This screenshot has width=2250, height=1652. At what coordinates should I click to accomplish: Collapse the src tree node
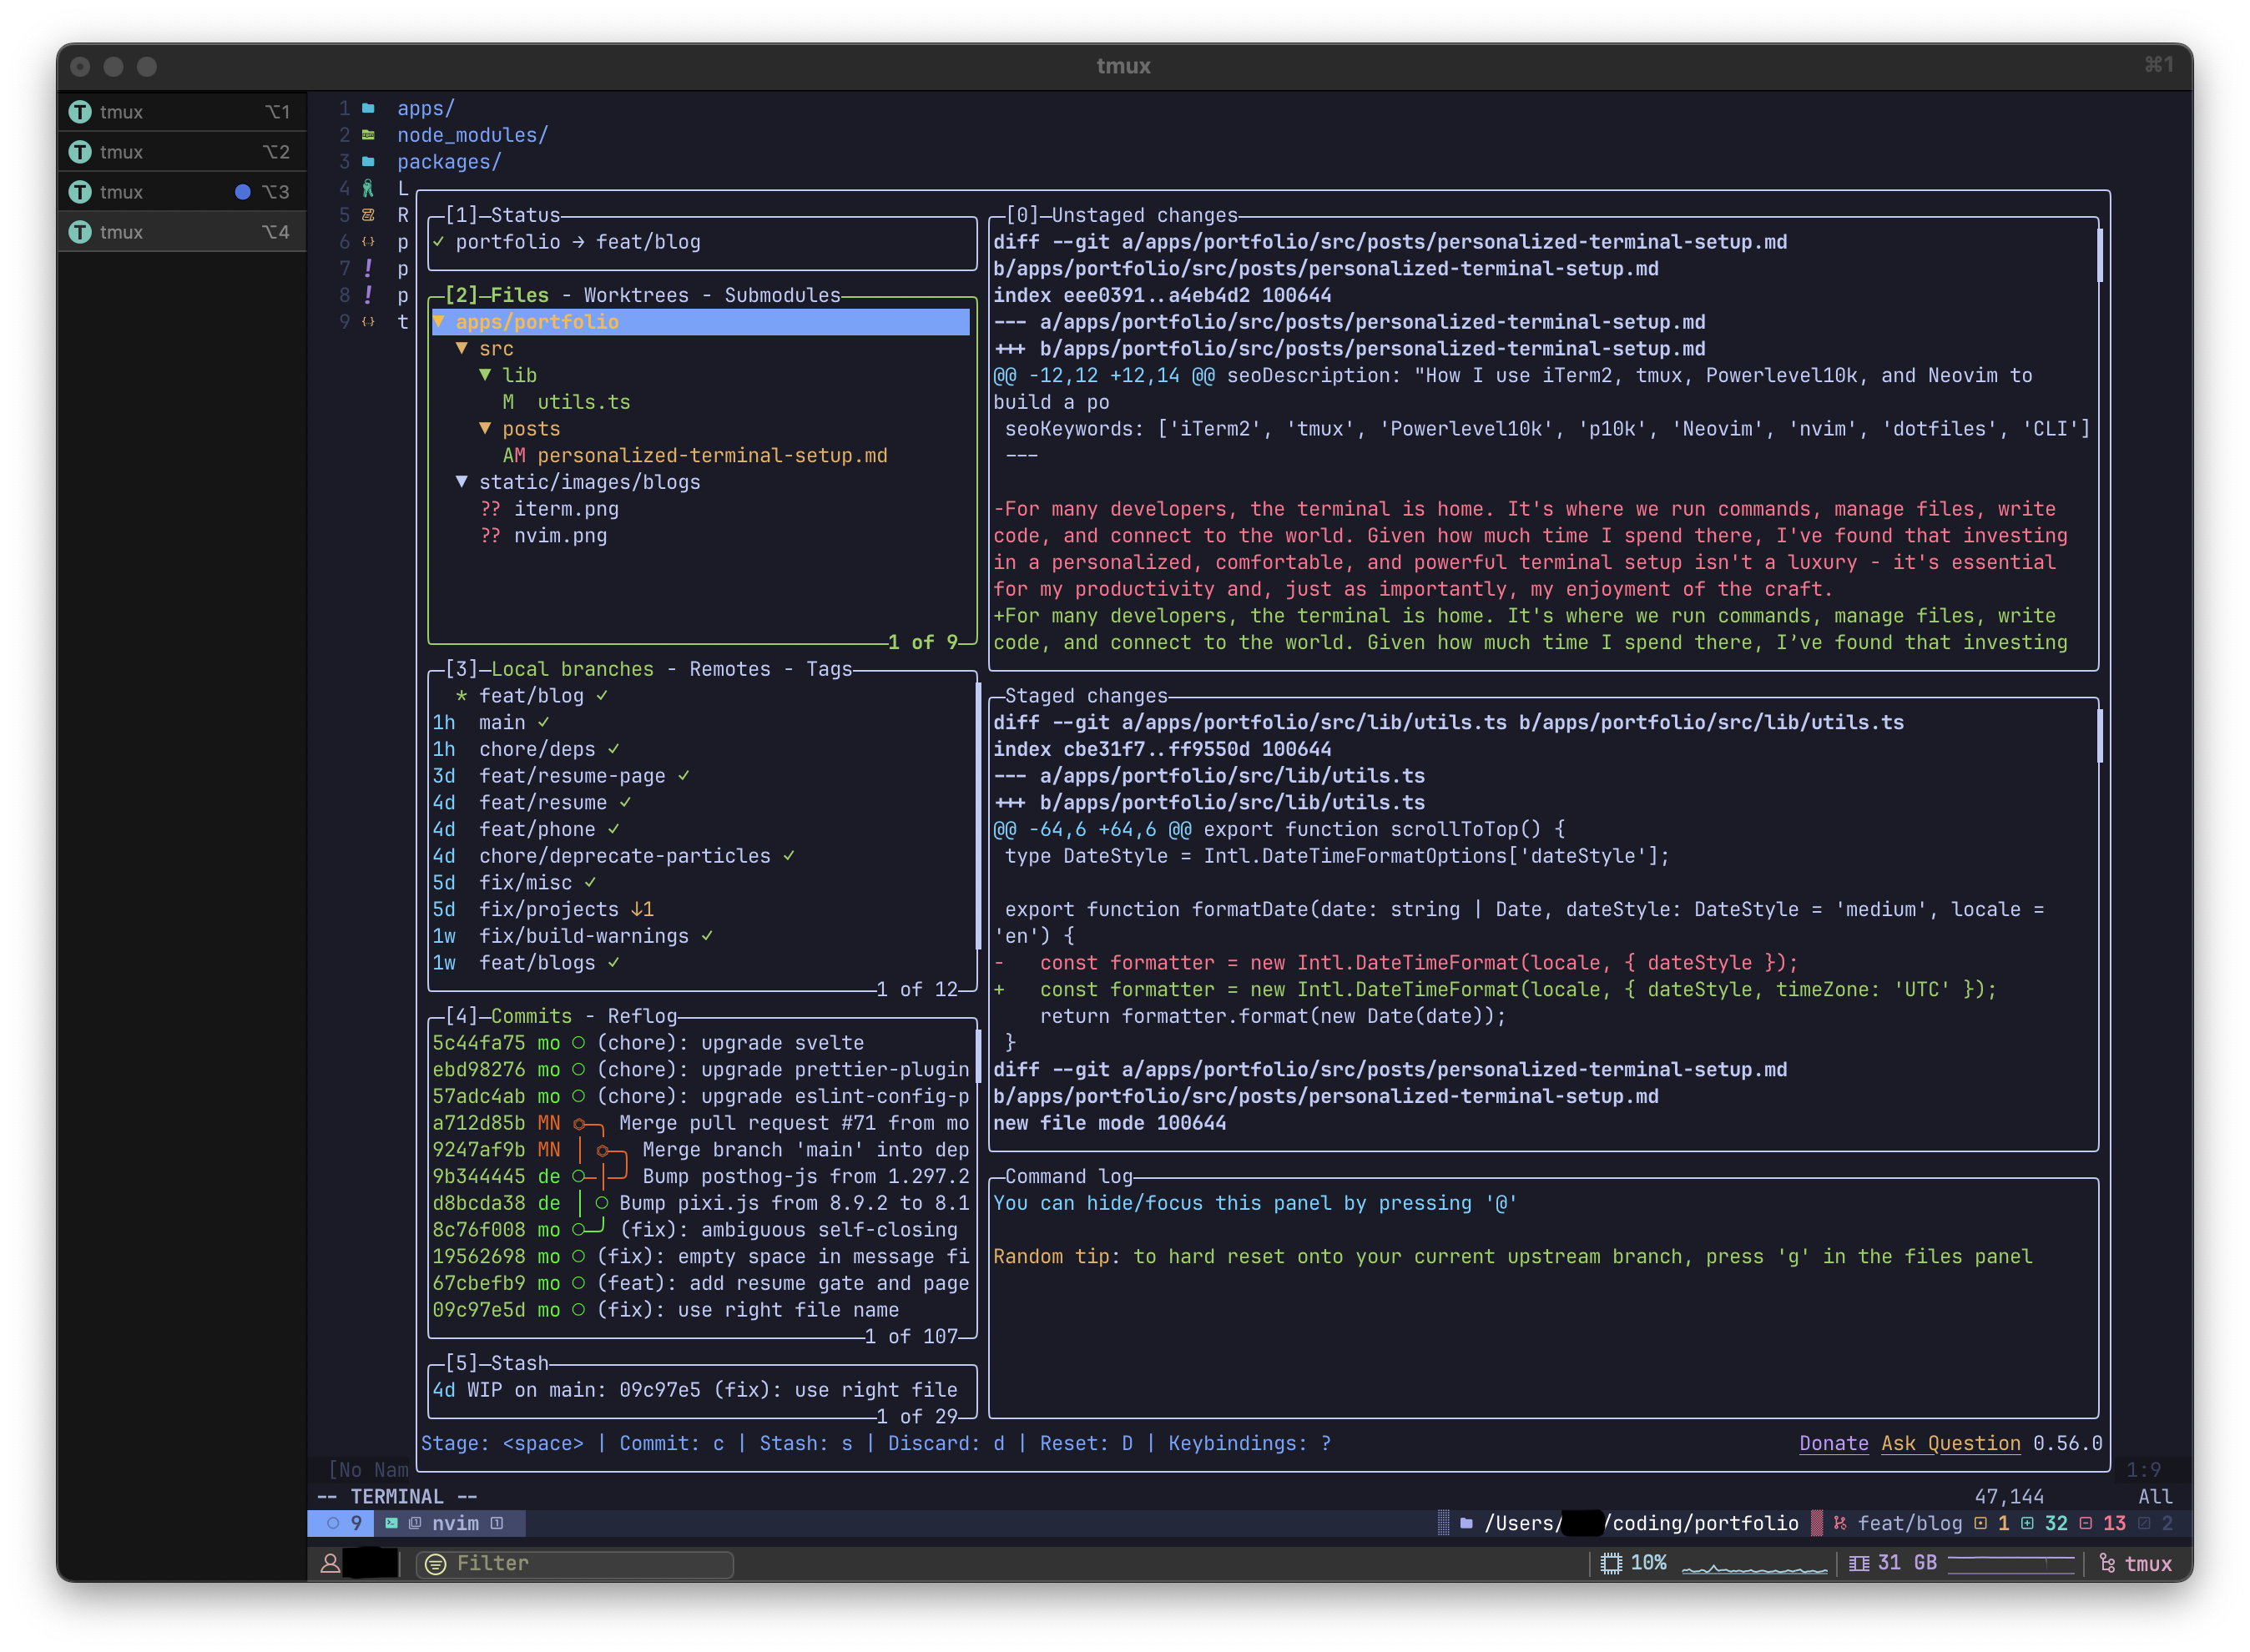tap(462, 349)
